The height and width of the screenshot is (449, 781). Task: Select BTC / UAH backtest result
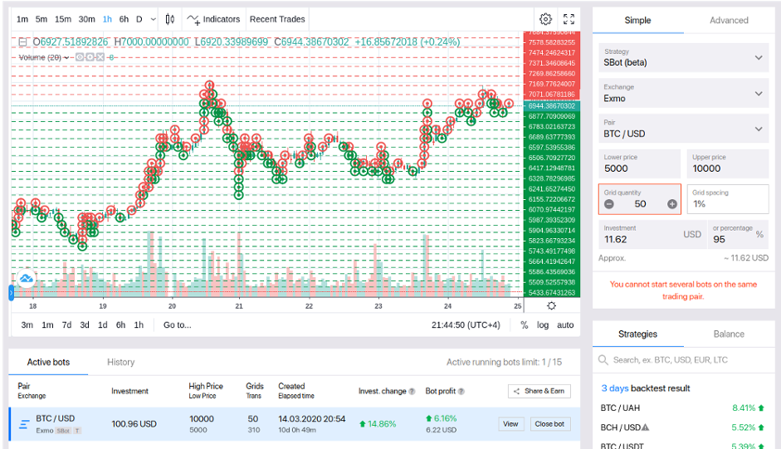pos(683,408)
